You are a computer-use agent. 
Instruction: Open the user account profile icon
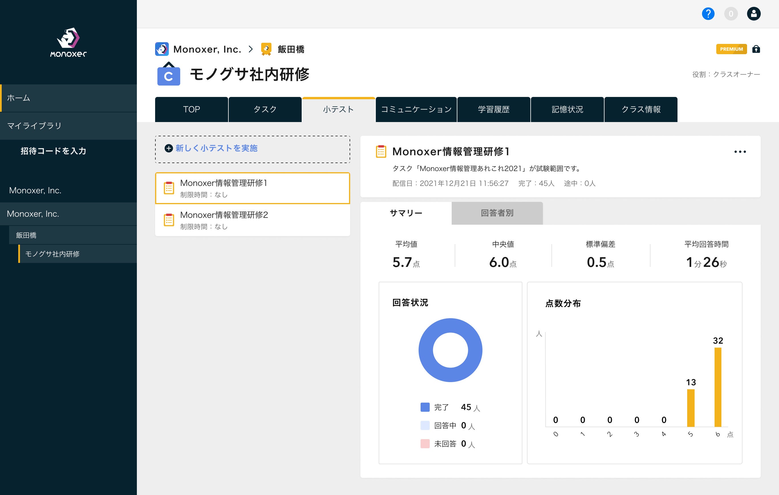[x=753, y=14]
